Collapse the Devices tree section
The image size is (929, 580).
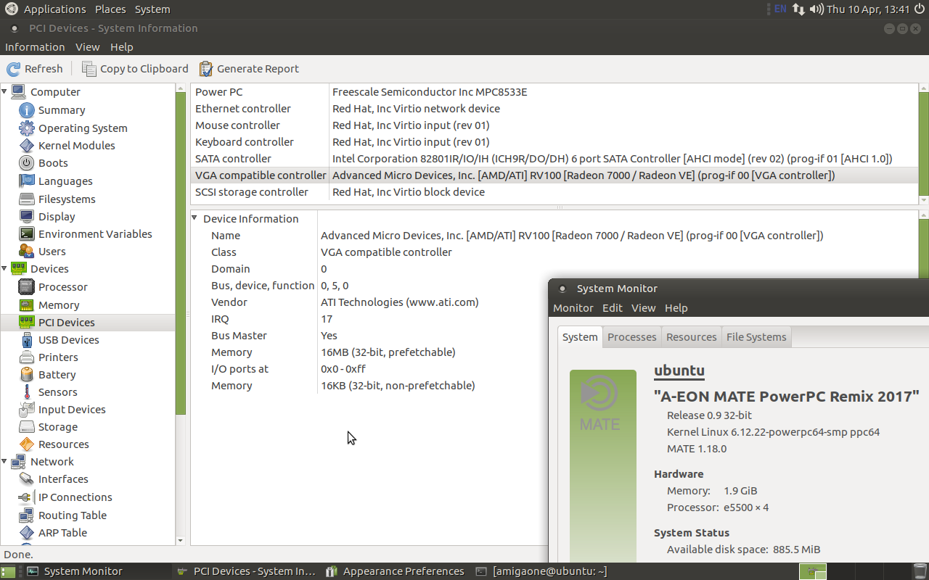pos(4,269)
